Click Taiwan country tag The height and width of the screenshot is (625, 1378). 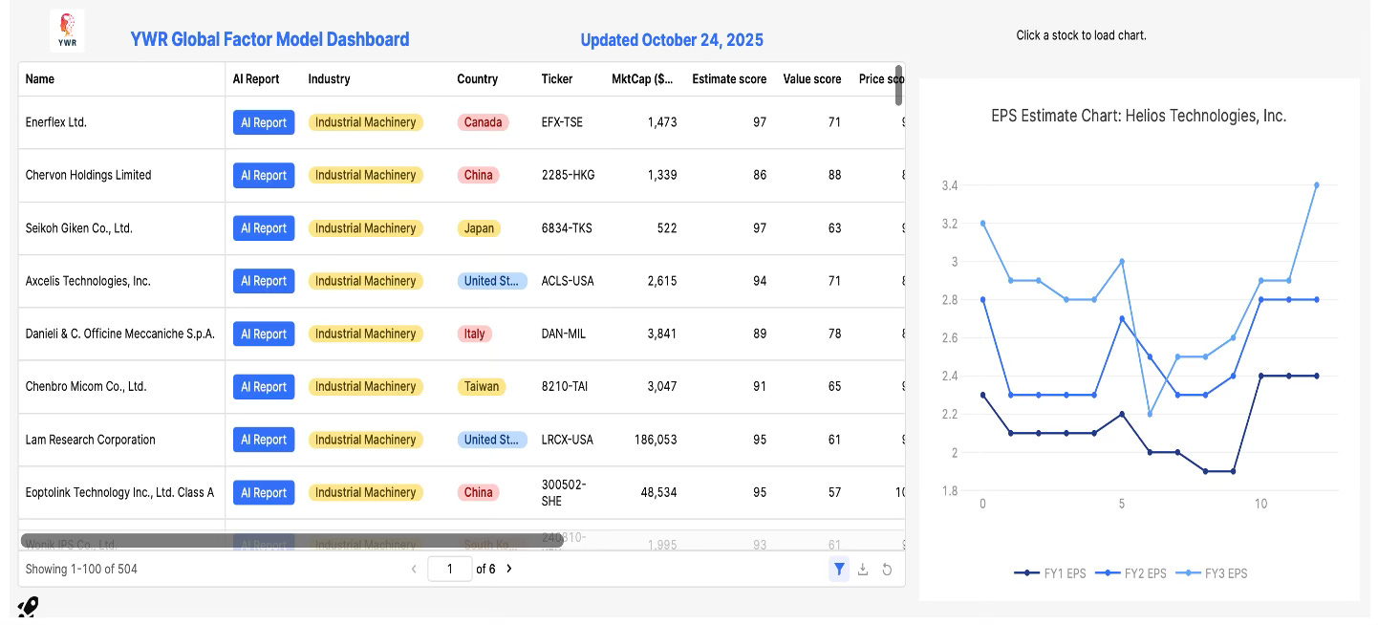click(482, 387)
